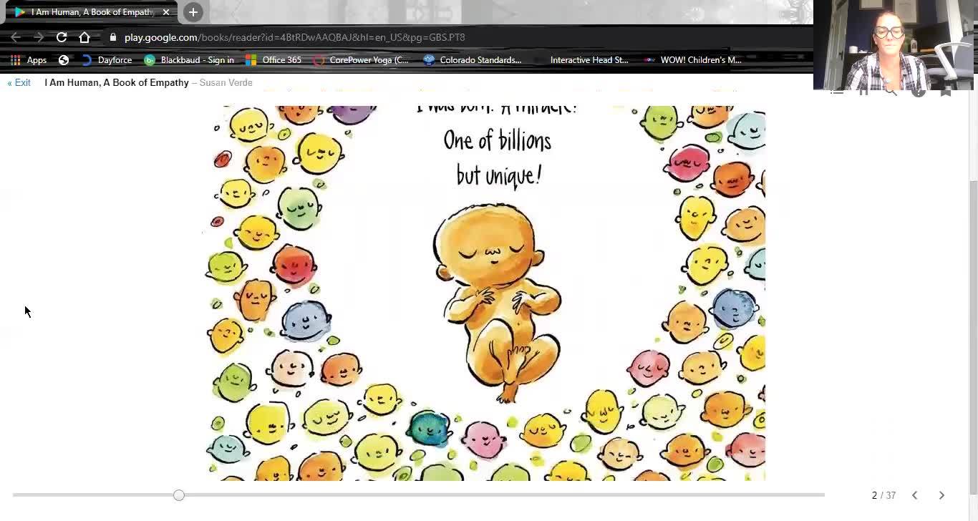Navigate back with the browser arrow
The width and height of the screenshot is (978, 521).
tap(16, 37)
